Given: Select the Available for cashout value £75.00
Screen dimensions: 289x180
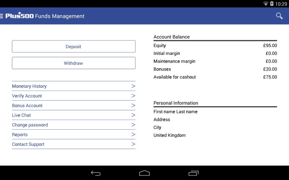Looking at the screenshot, I should [x=270, y=77].
